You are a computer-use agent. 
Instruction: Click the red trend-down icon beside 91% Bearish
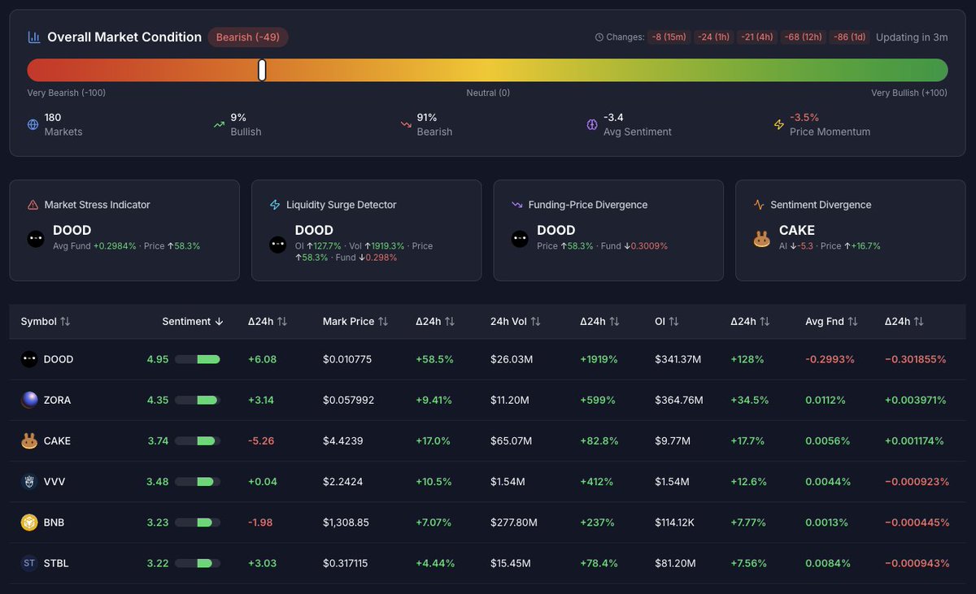(x=405, y=124)
